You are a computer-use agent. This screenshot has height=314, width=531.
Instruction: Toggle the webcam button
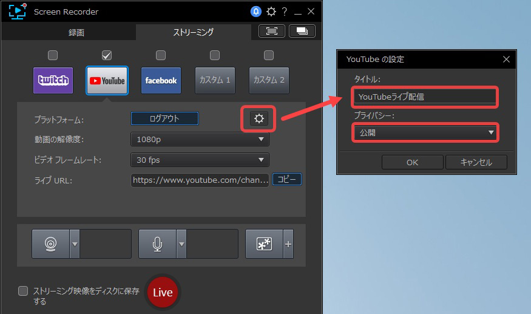51,244
